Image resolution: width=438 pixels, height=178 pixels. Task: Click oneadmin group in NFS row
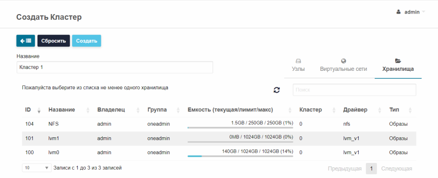pyautogui.click(x=158, y=124)
